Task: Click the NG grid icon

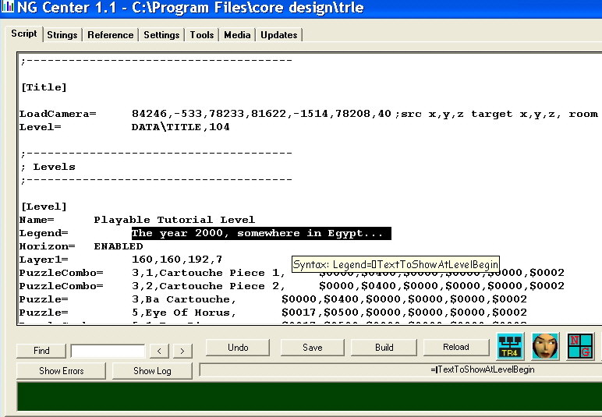Action: point(579,346)
